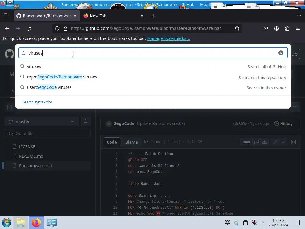Image resolution: width=305 pixels, height=229 pixels.
Task: Open the README.md file in tree
Action: (31, 156)
